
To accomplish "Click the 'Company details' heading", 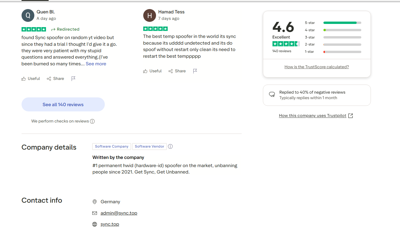I will pos(49,148).
